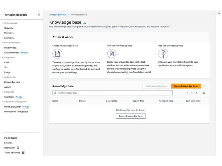Focus the Find knowledge base search field
Screen dimensions: 222x166
[x=113, y=93]
